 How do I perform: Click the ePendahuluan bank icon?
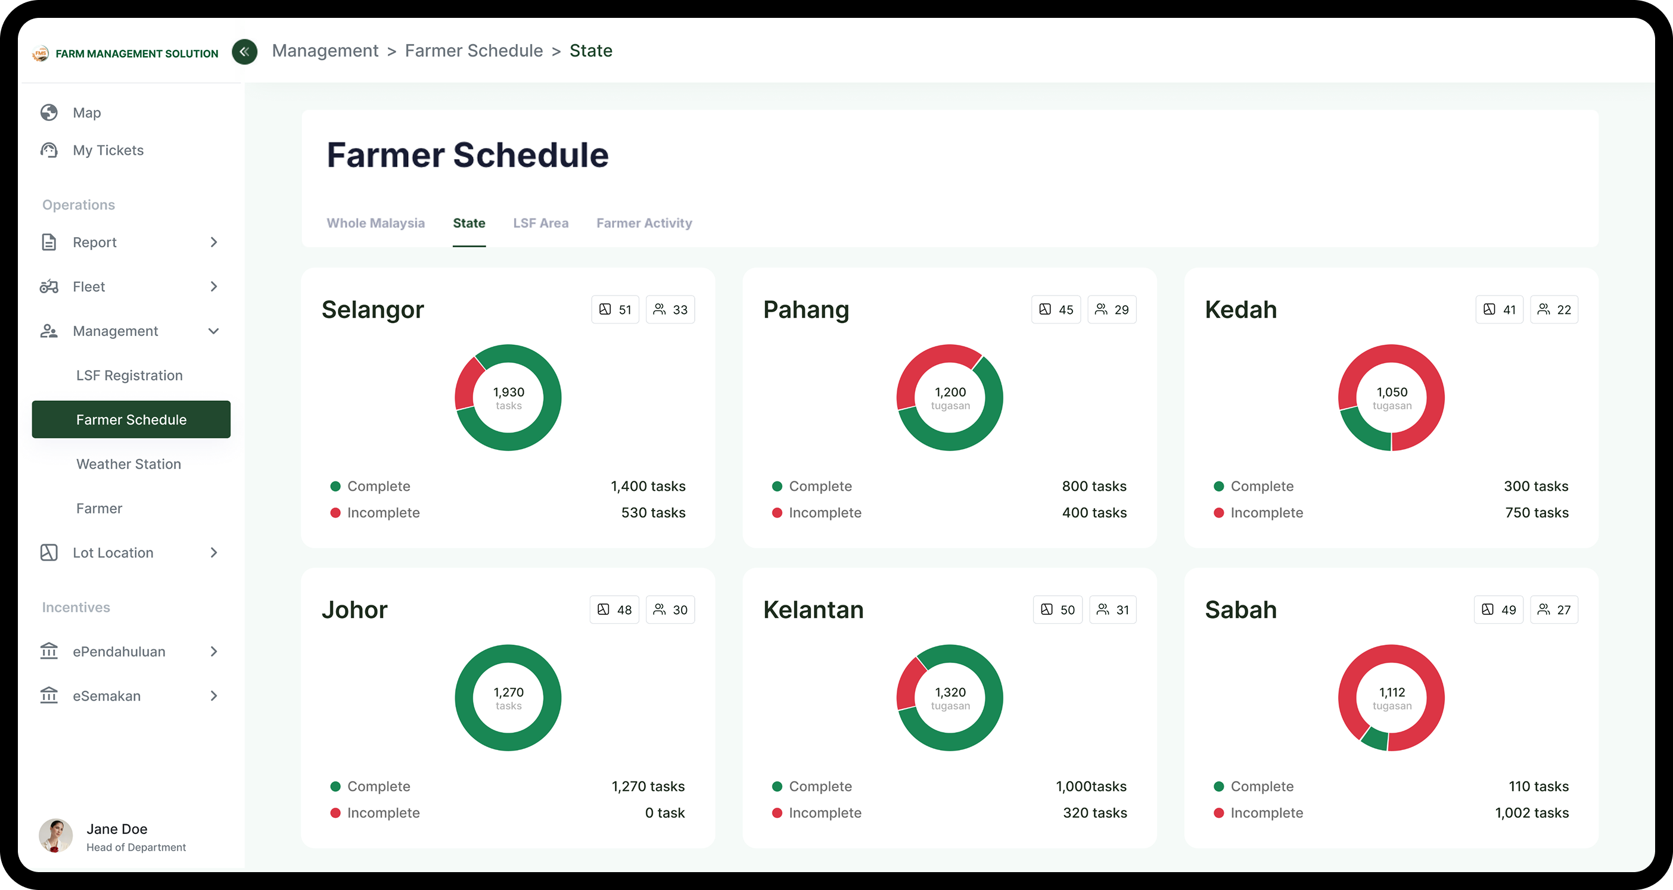pos(49,651)
